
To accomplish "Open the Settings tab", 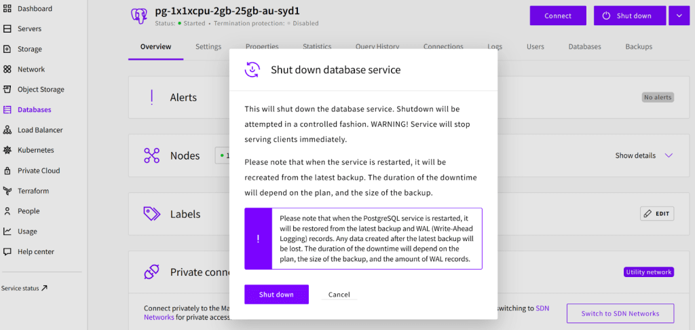I will pyautogui.click(x=208, y=47).
